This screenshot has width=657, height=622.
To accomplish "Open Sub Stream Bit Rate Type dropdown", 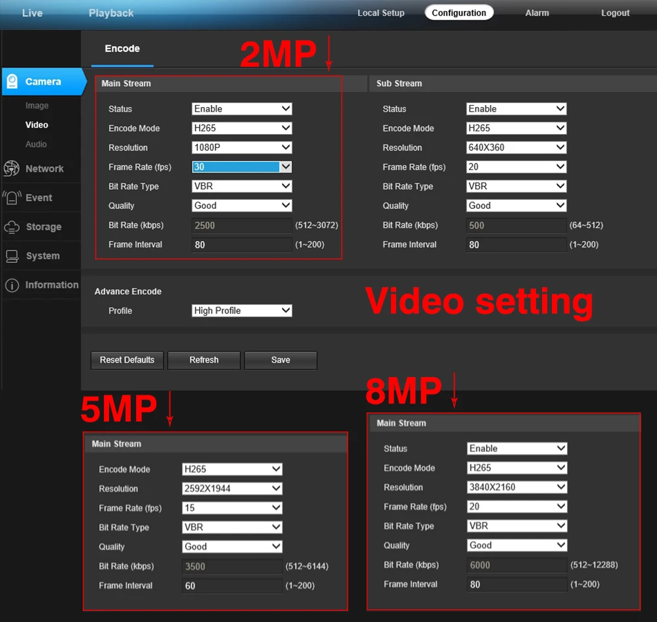I will coord(516,186).
